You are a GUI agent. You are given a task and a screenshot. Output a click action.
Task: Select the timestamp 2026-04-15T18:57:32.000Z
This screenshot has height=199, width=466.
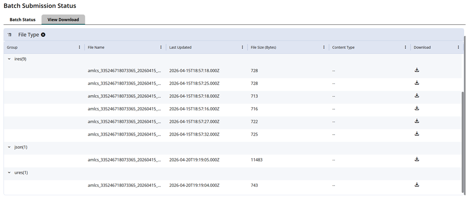194,135
